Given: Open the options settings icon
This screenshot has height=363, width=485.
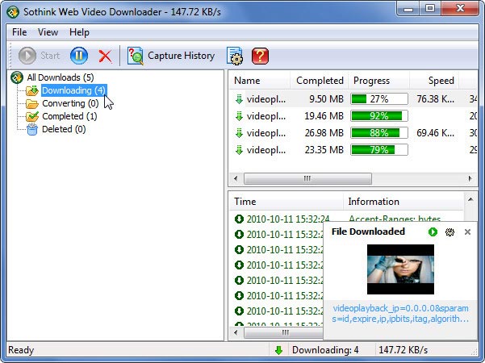Looking at the screenshot, I should pyautogui.click(x=235, y=56).
